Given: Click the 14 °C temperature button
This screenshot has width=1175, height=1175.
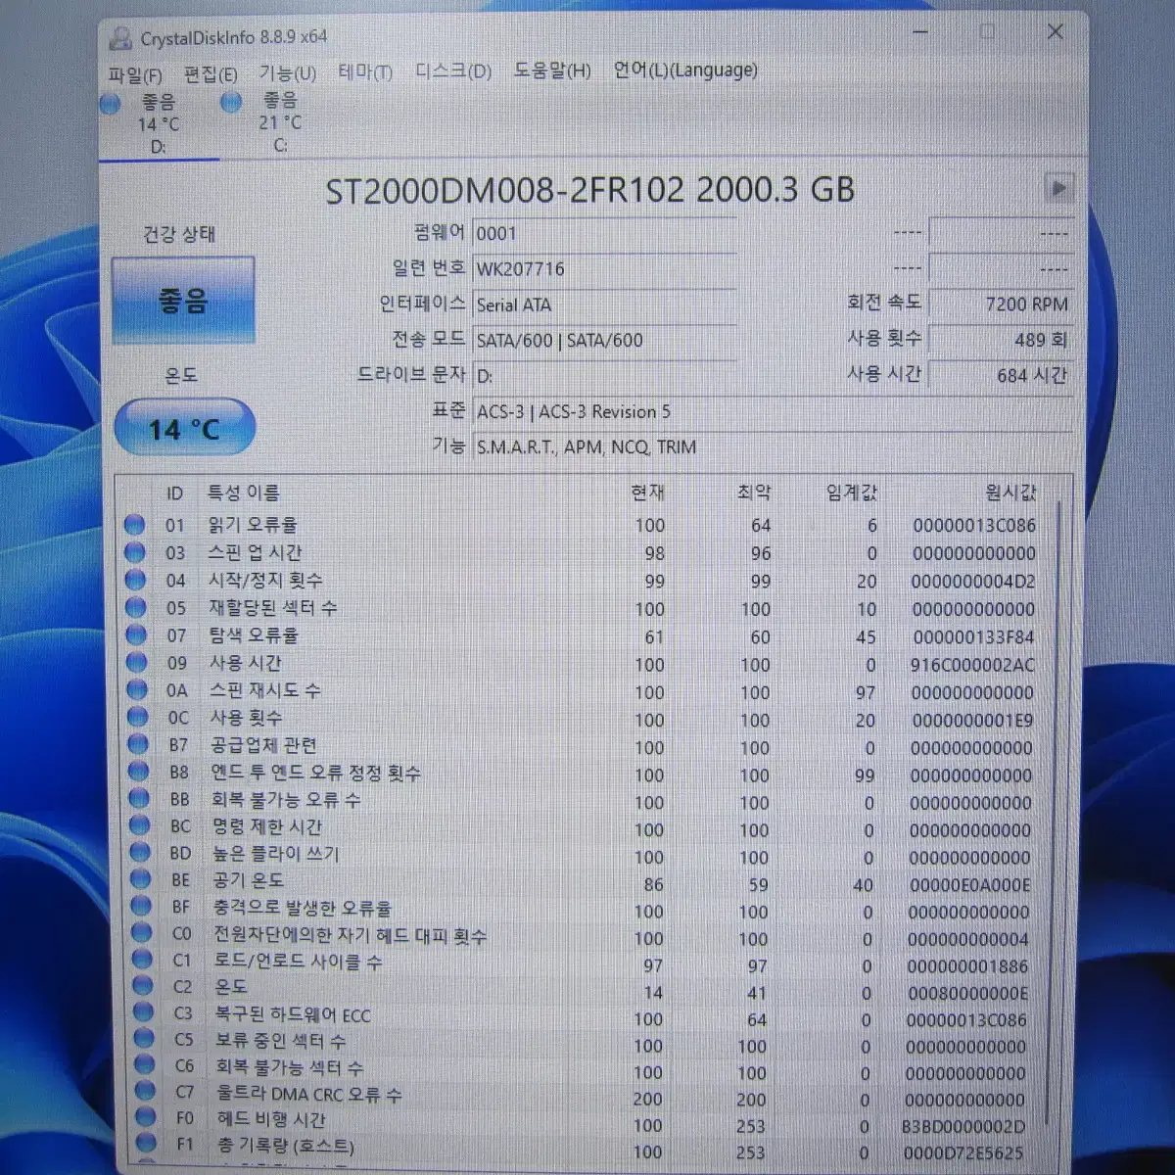Looking at the screenshot, I should (184, 429).
